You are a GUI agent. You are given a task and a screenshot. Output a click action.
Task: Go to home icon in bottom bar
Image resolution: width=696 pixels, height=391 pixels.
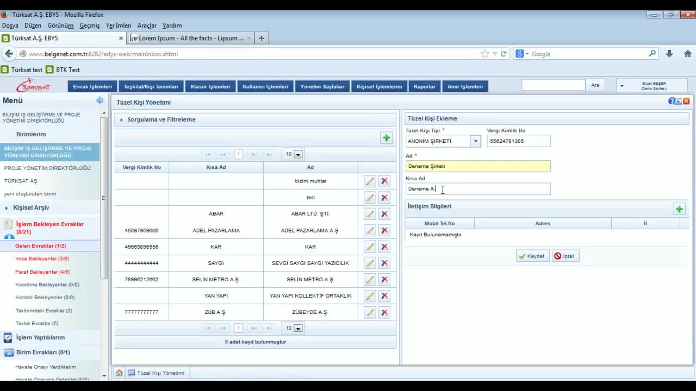click(119, 373)
